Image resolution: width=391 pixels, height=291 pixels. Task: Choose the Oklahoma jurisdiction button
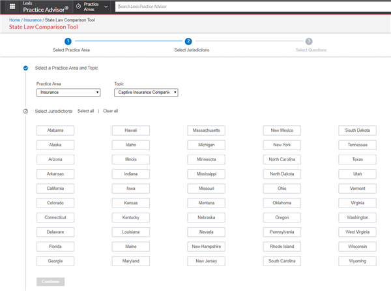pyautogui.click(x=282, y=203)
